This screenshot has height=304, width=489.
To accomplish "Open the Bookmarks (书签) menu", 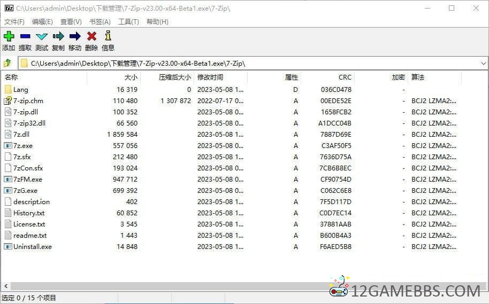I will click(x=100, y=21).
